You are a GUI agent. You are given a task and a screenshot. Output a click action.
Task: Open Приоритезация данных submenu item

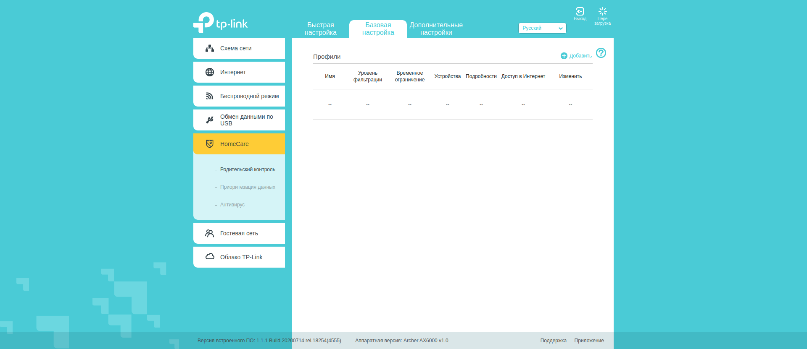click(x=248, y=187)
